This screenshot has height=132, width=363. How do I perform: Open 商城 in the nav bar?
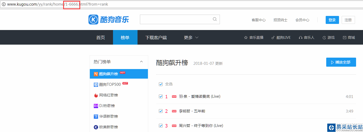pos(349,37)
